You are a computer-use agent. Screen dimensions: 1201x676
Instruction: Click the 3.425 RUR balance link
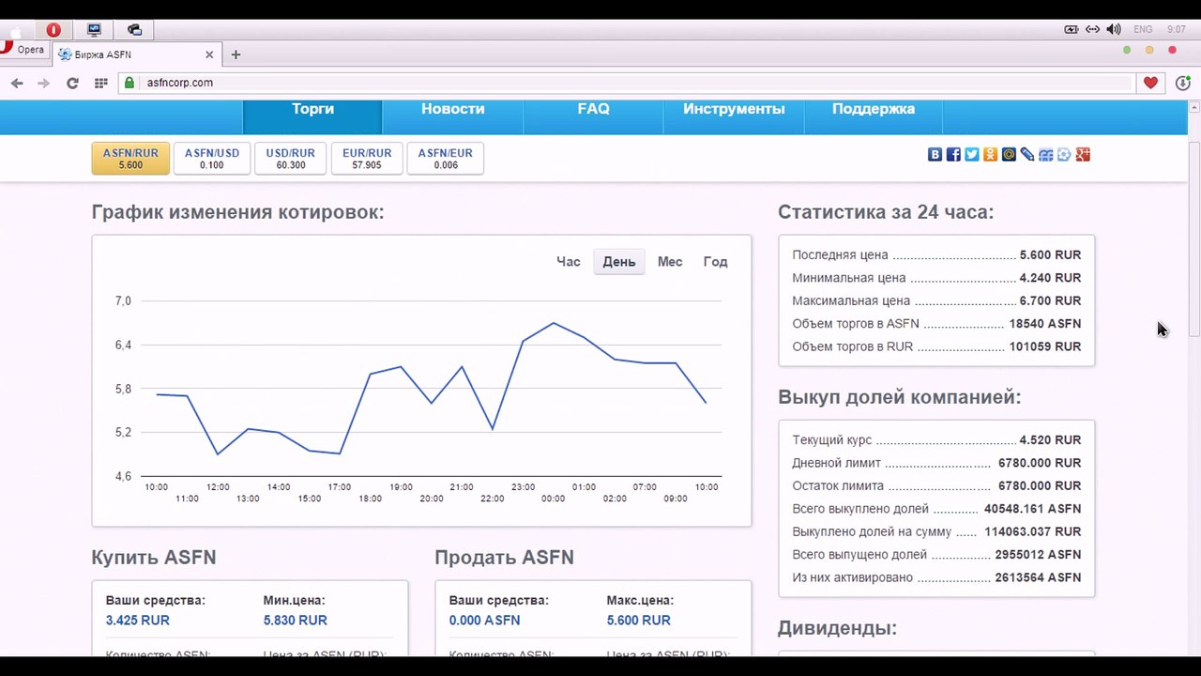[x=138, y=621]
